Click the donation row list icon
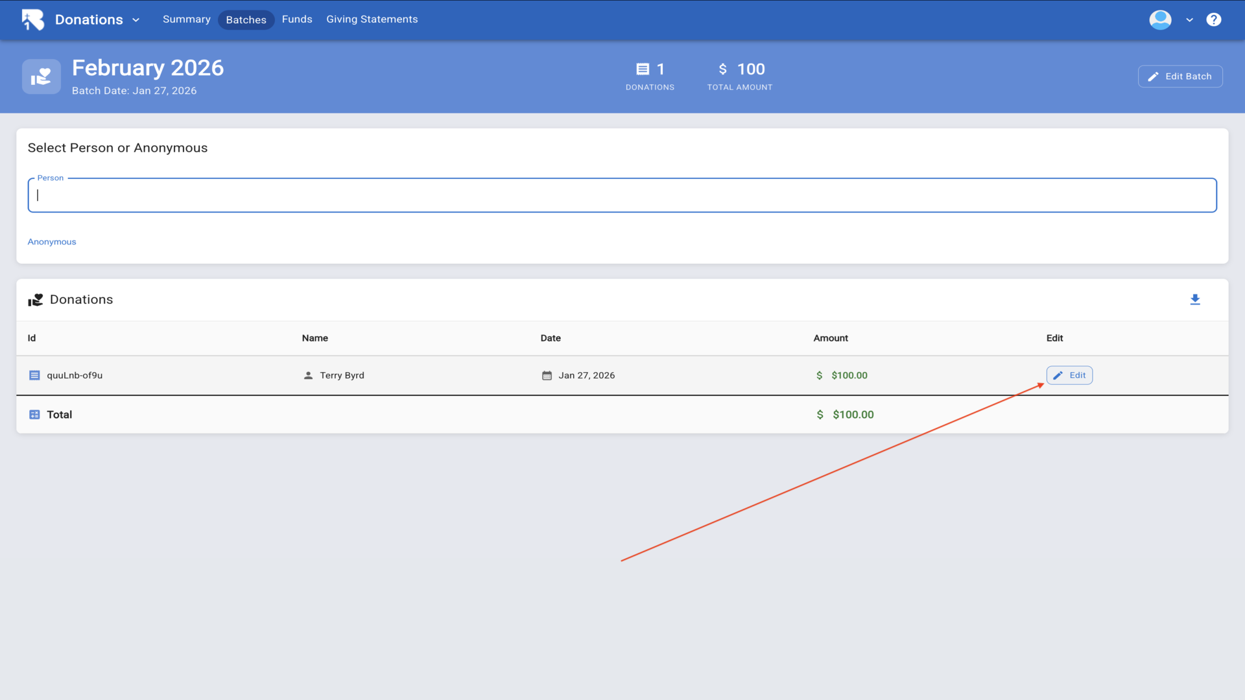Screen dimensions: 1245x700 [x=34, y=375]
